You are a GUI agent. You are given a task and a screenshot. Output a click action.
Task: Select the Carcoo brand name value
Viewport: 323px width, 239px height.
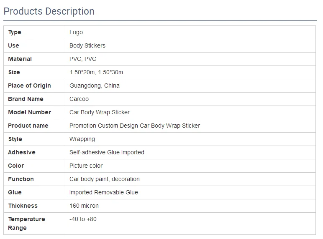(x=79, y=99)
